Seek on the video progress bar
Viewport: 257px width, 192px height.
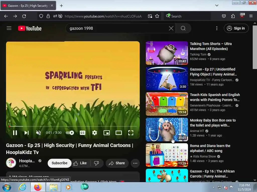pos(73,126)
